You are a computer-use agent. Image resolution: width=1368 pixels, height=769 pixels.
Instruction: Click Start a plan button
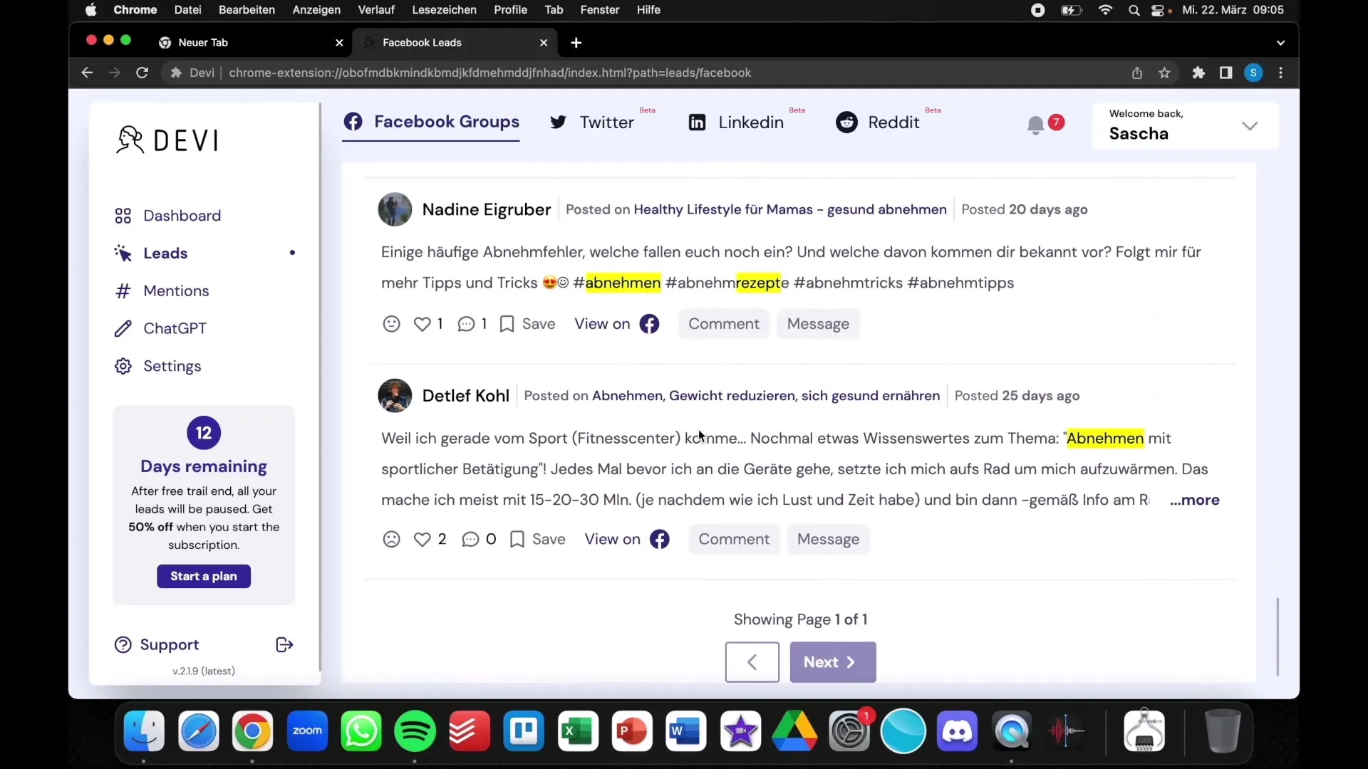click(204, 577)
